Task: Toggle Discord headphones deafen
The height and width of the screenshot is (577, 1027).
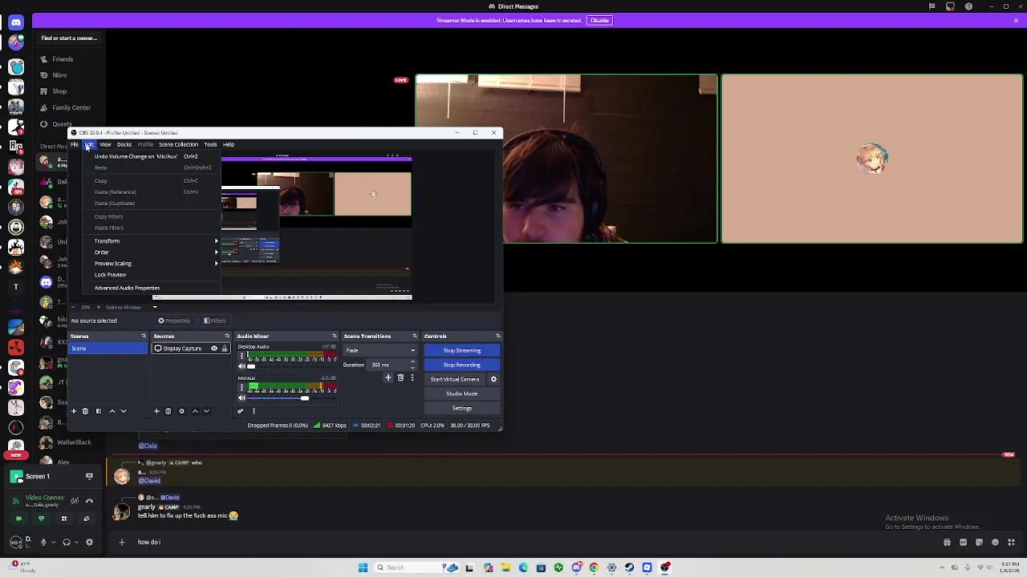Action: point(67,543)
